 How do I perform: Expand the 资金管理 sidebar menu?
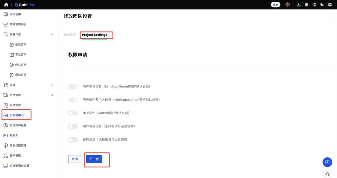tap(52, 95)
